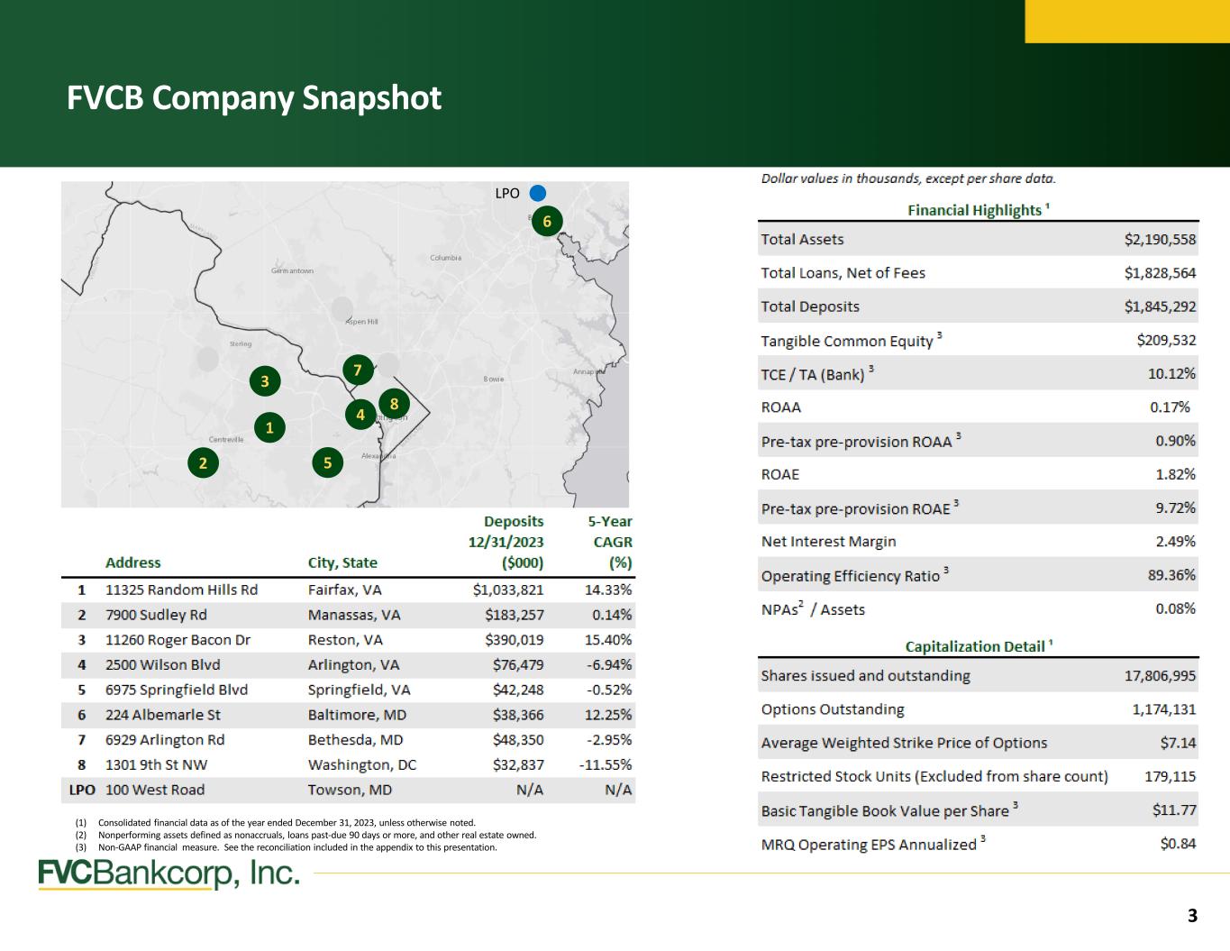Select the Towson, MD LPO row
The width and height of the screenshot is (1230, 951).
coord(349,790)
